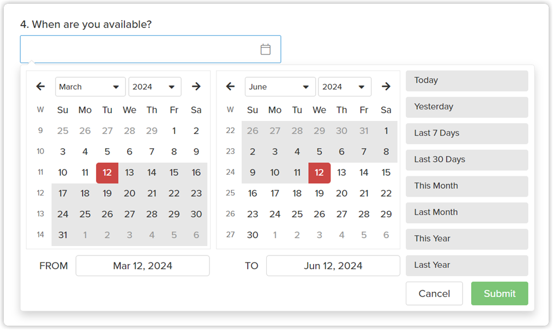Click the Cancel button
Viewport: 553px width, 330px height.
434,294
